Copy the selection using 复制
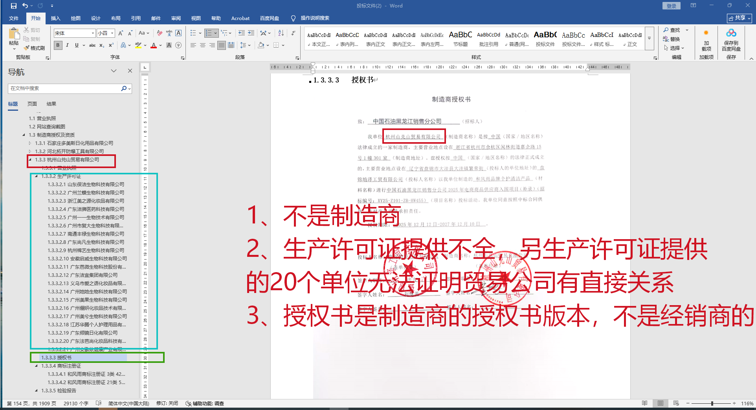The width and height of the screenshot is (756, 410). click(x=32, y=39)
